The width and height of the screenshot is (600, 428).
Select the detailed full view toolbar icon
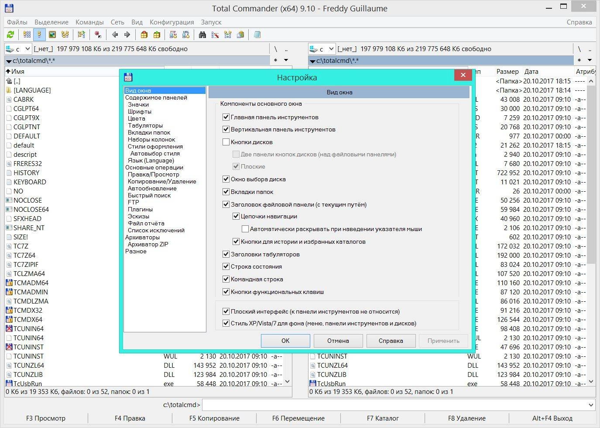39,35
